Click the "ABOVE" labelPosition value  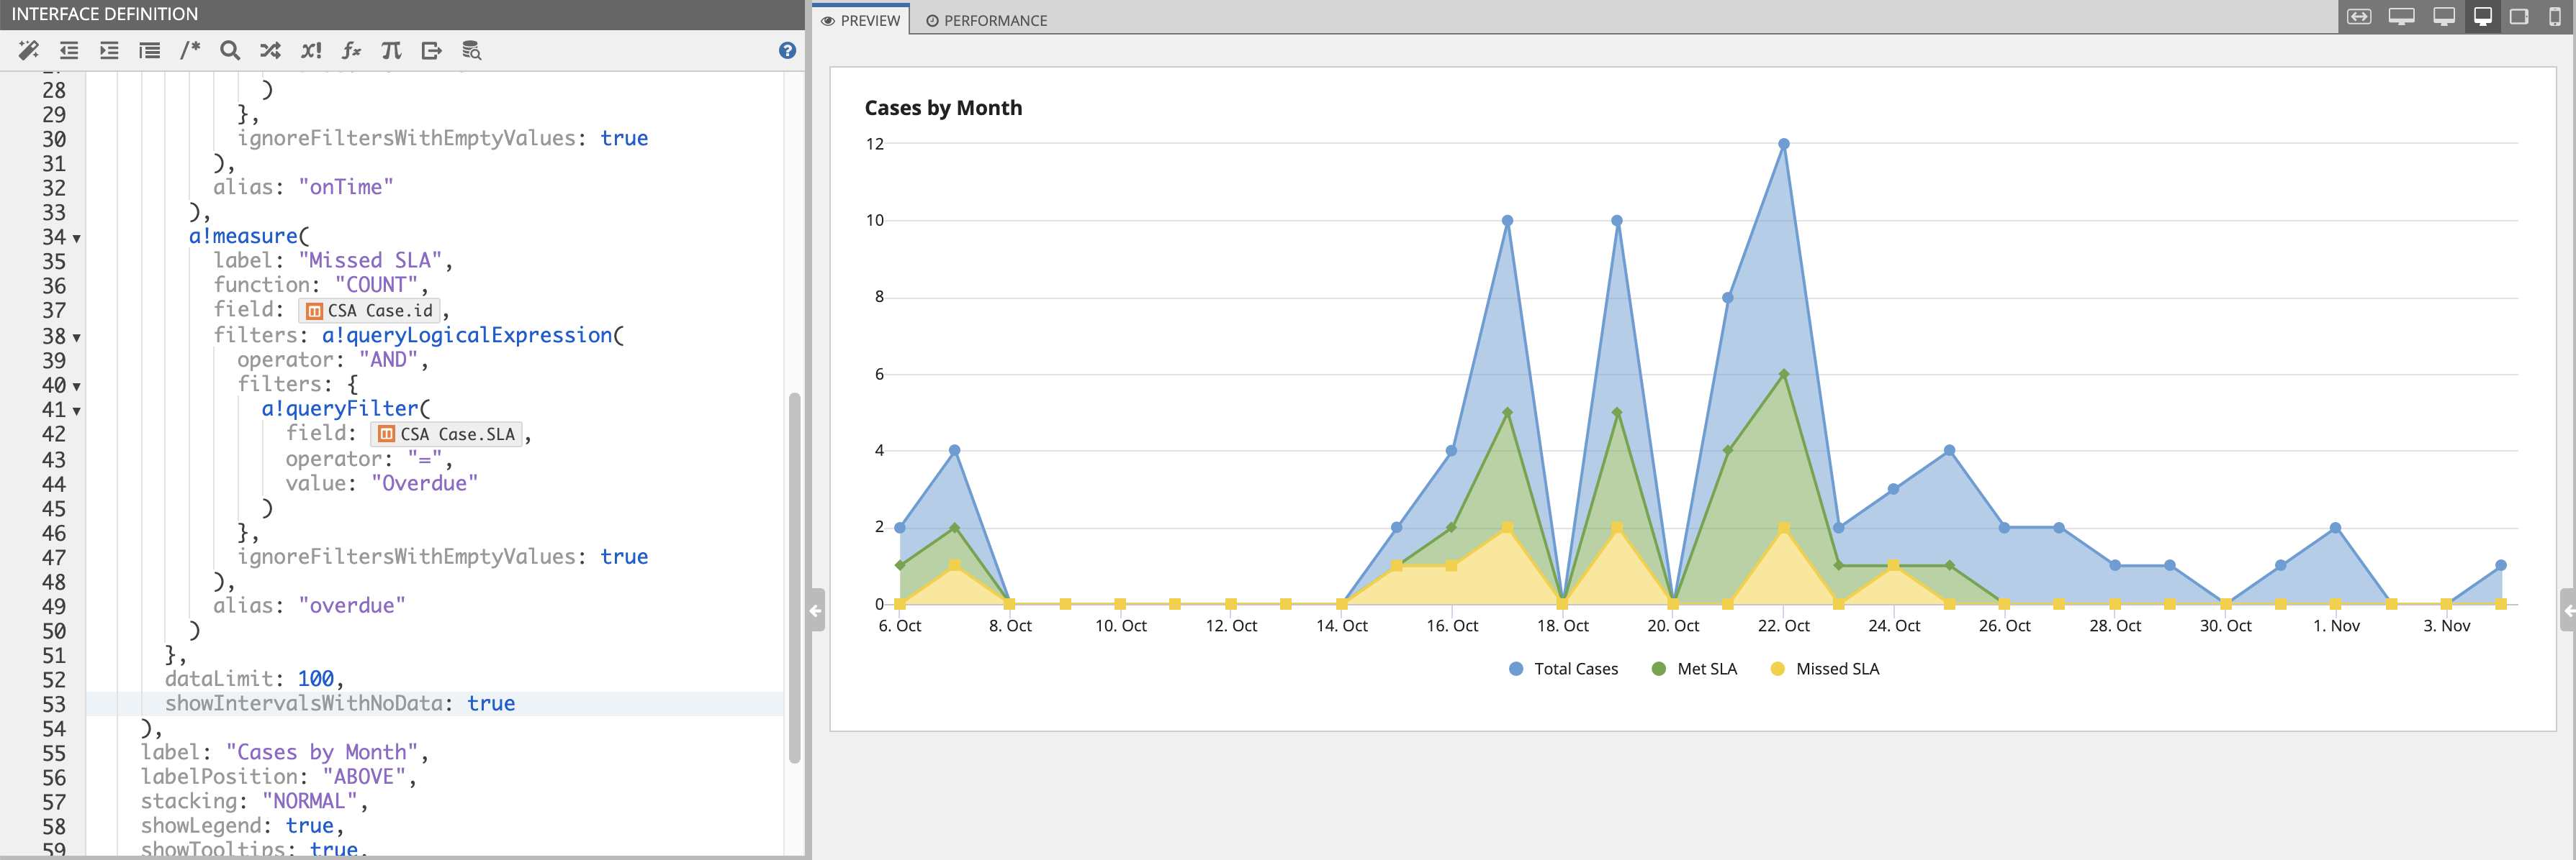[364, 776]
